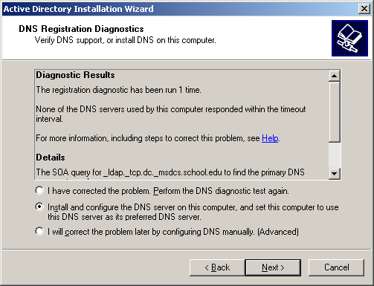Click the Active Directory wizard book icon
The image size is (374, 286).
[x=349, y=38]
